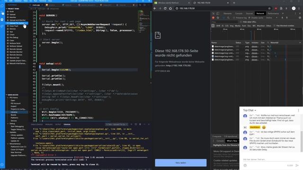Enable the Preserve log checkbox
This screenshot has width=303, height=170.
pos(234,18)
